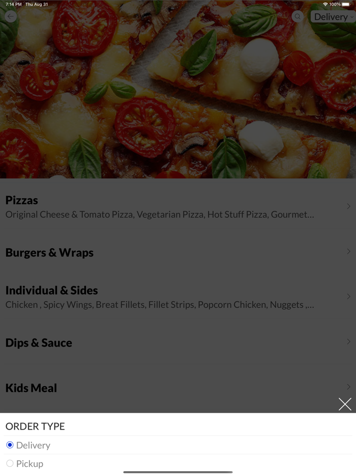Select the Delivery radio button
Viewport: 356px width, 476px height.
click(x=9, y=444)
